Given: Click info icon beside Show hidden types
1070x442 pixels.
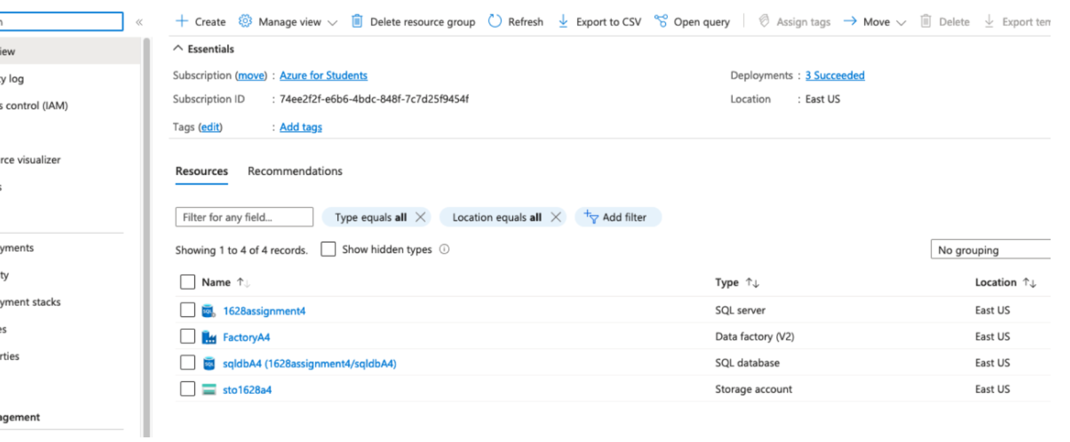Looking at the screenshot, I should pos(444,249).
